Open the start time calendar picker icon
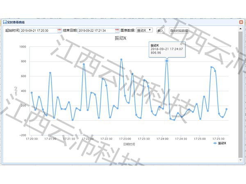 (x=59, y=30)
